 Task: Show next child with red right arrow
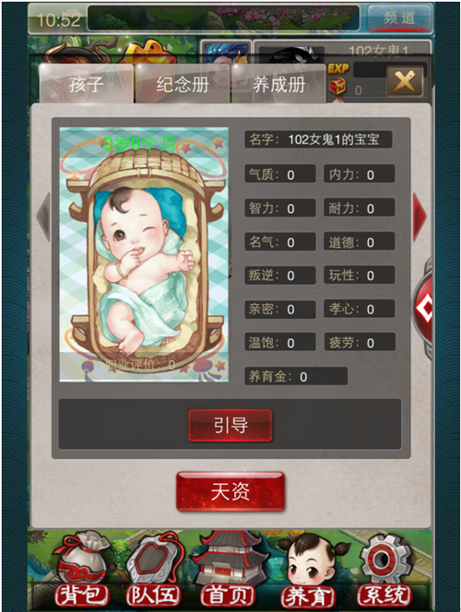point(420,217)
